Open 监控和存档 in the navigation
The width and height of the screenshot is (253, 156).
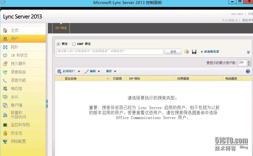tap(23, 125)
